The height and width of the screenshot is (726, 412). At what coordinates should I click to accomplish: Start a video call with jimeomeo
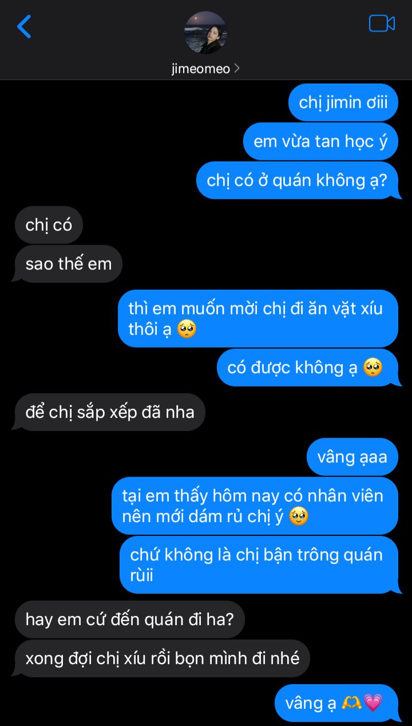tap(382, 23)
